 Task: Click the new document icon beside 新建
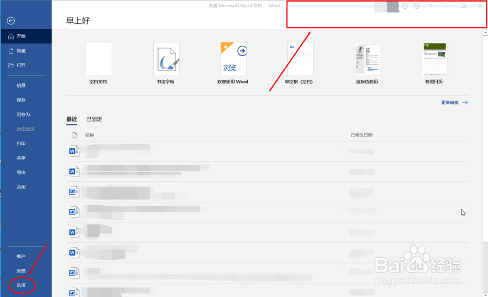click(11, 51)
